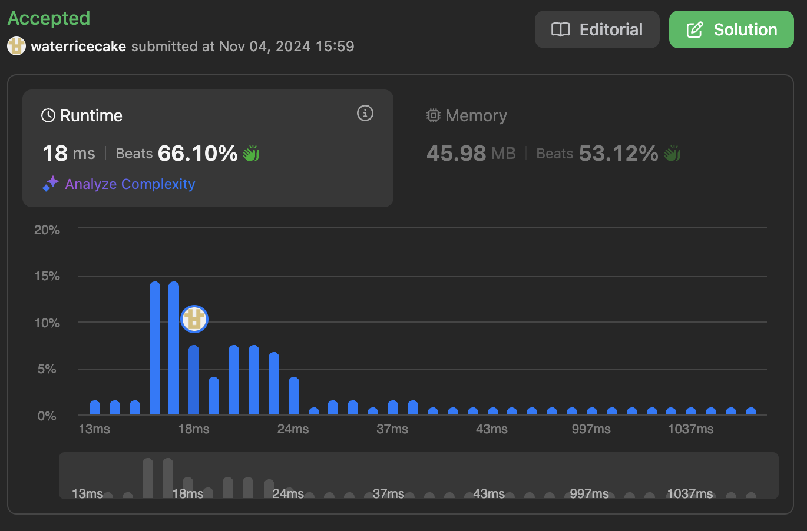
Task: Select the Runtime stats panel
Action: (208, 148)
